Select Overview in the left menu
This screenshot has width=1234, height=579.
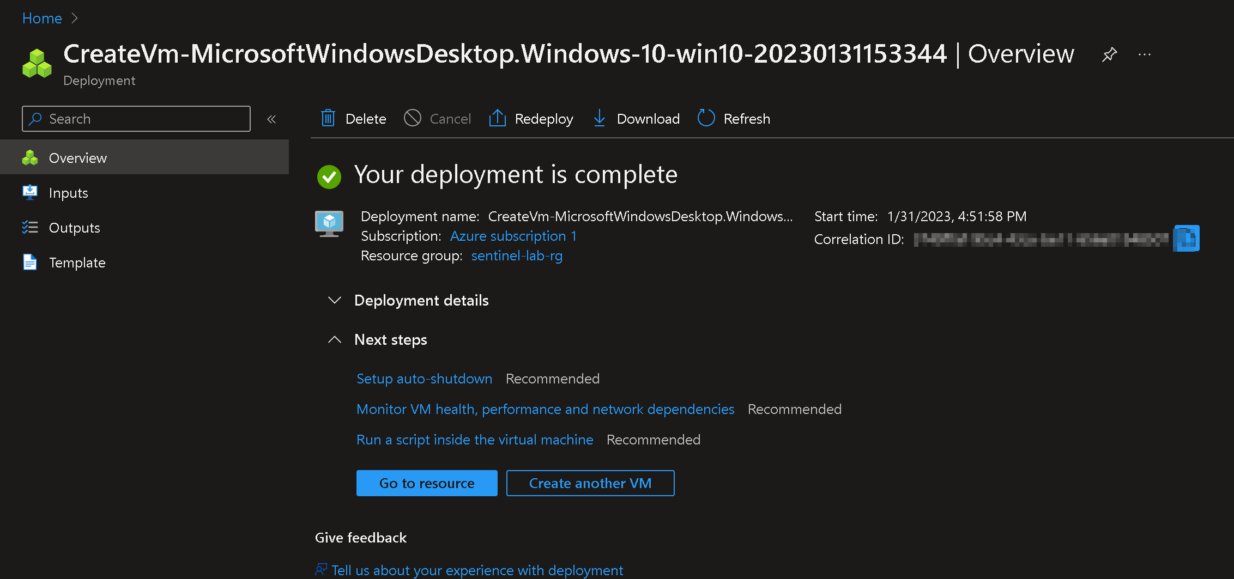coord(78,157)
